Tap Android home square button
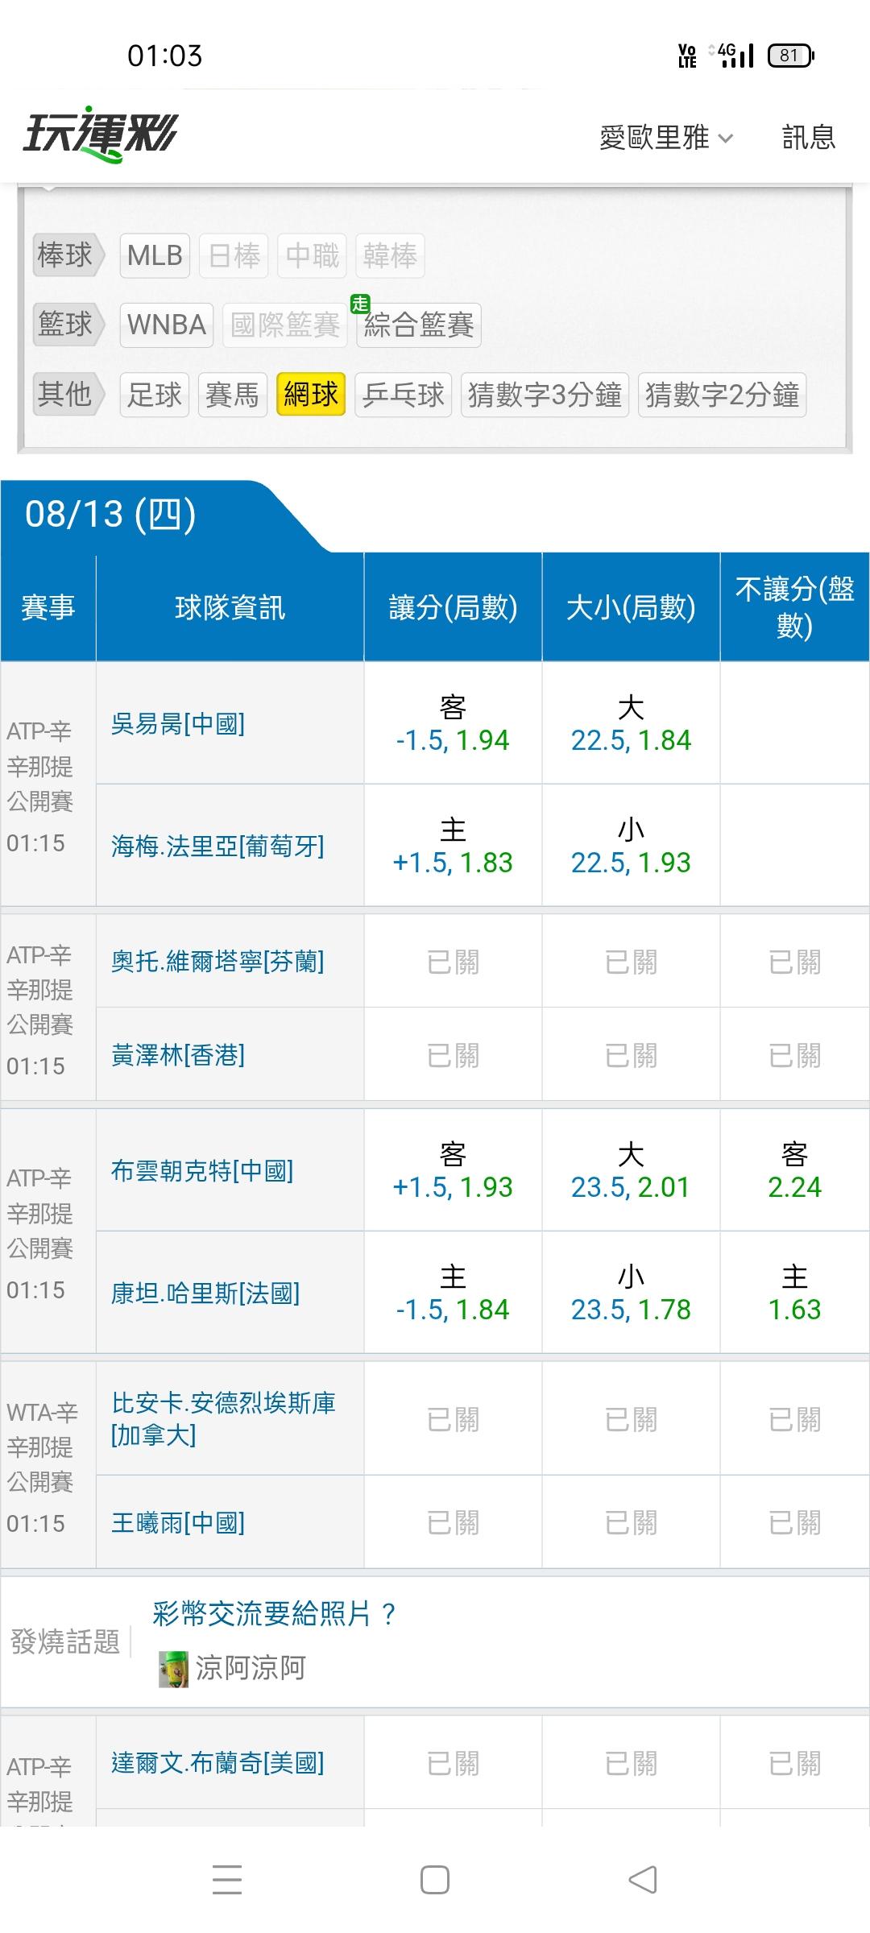This screenshot has height=1933, width=870. pyautogui.click(x=435, y=1881)
